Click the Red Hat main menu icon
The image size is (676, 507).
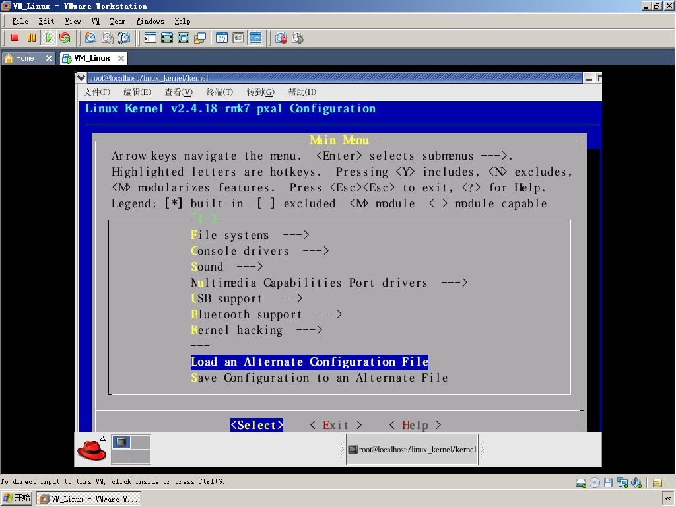(x=92, y=450)
